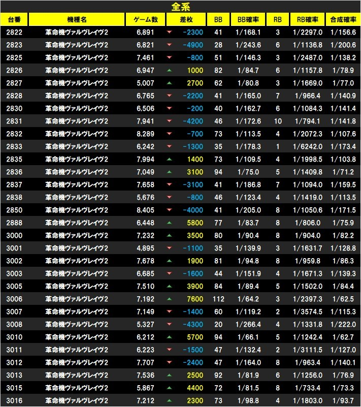The height and width of the screenshot is (407, 361).
Task: Click difference value -4300 in row 3008
Action: pyautogui.click(x=193, y=325)
